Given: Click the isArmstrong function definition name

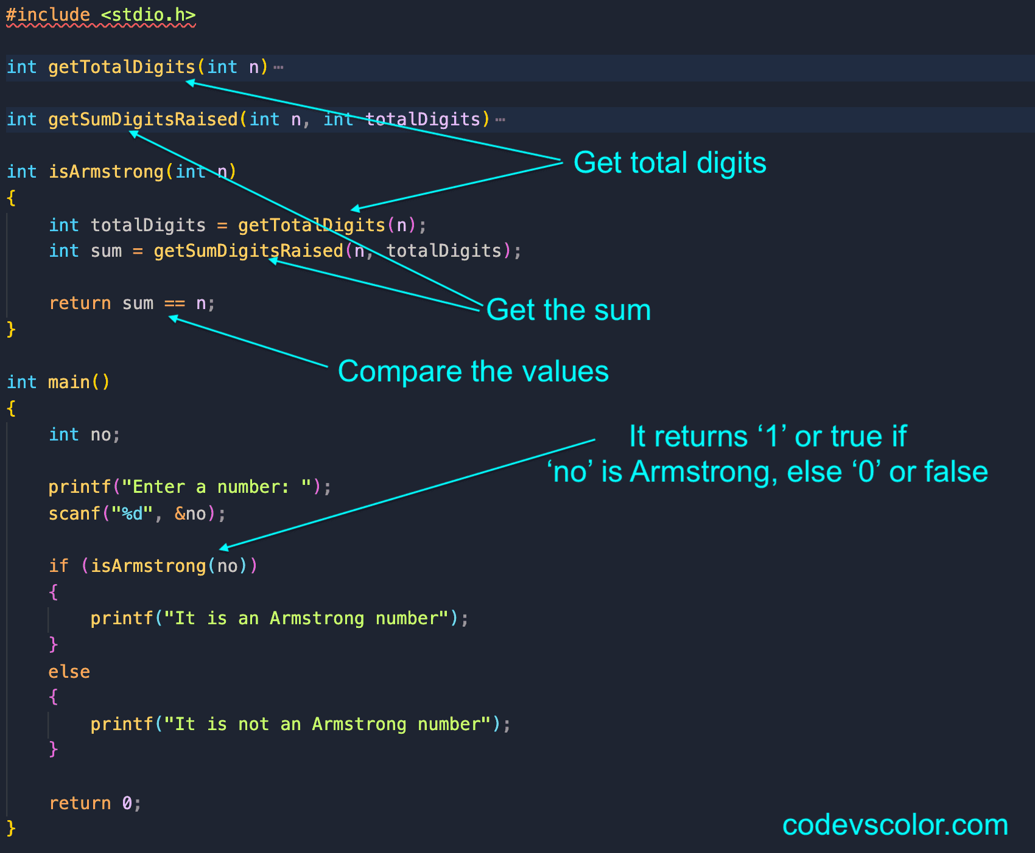Looking at the screenshot, I should point(107,172).
